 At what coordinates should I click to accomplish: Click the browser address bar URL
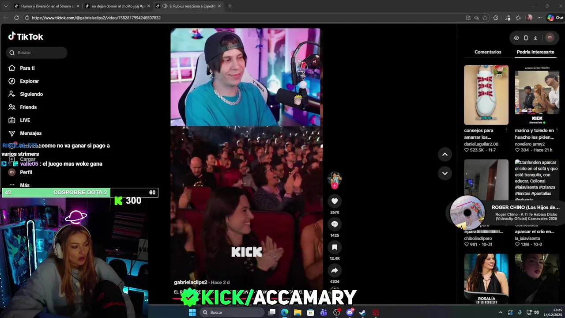click(x=96, y=18)
